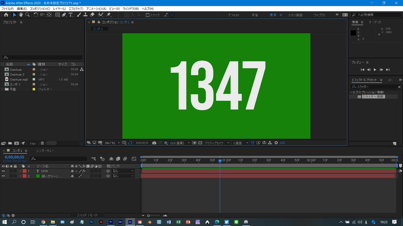403x226 pixels.
Task: Switch to the オーディオ panel tab
Action: (375, 22)
